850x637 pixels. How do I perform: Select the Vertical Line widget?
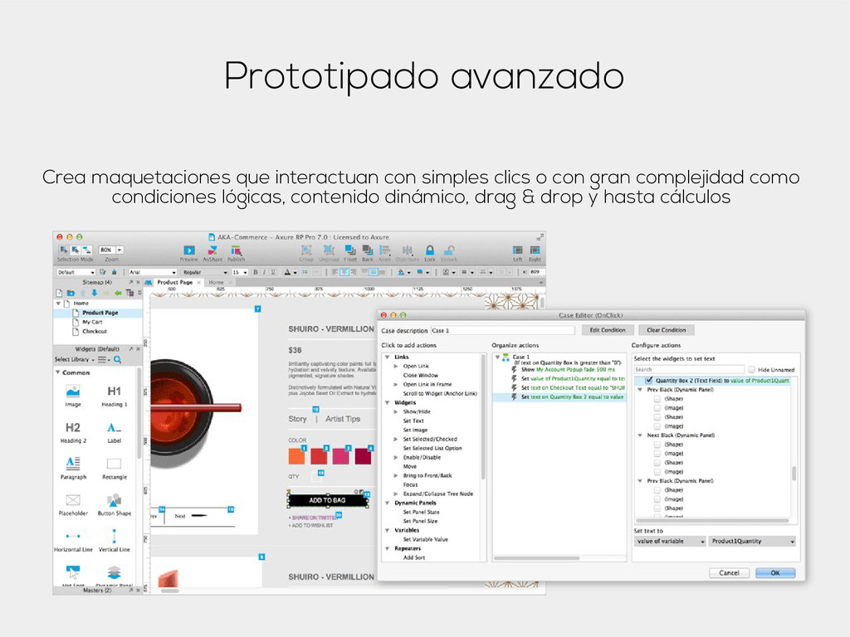(x=114, y=541)
